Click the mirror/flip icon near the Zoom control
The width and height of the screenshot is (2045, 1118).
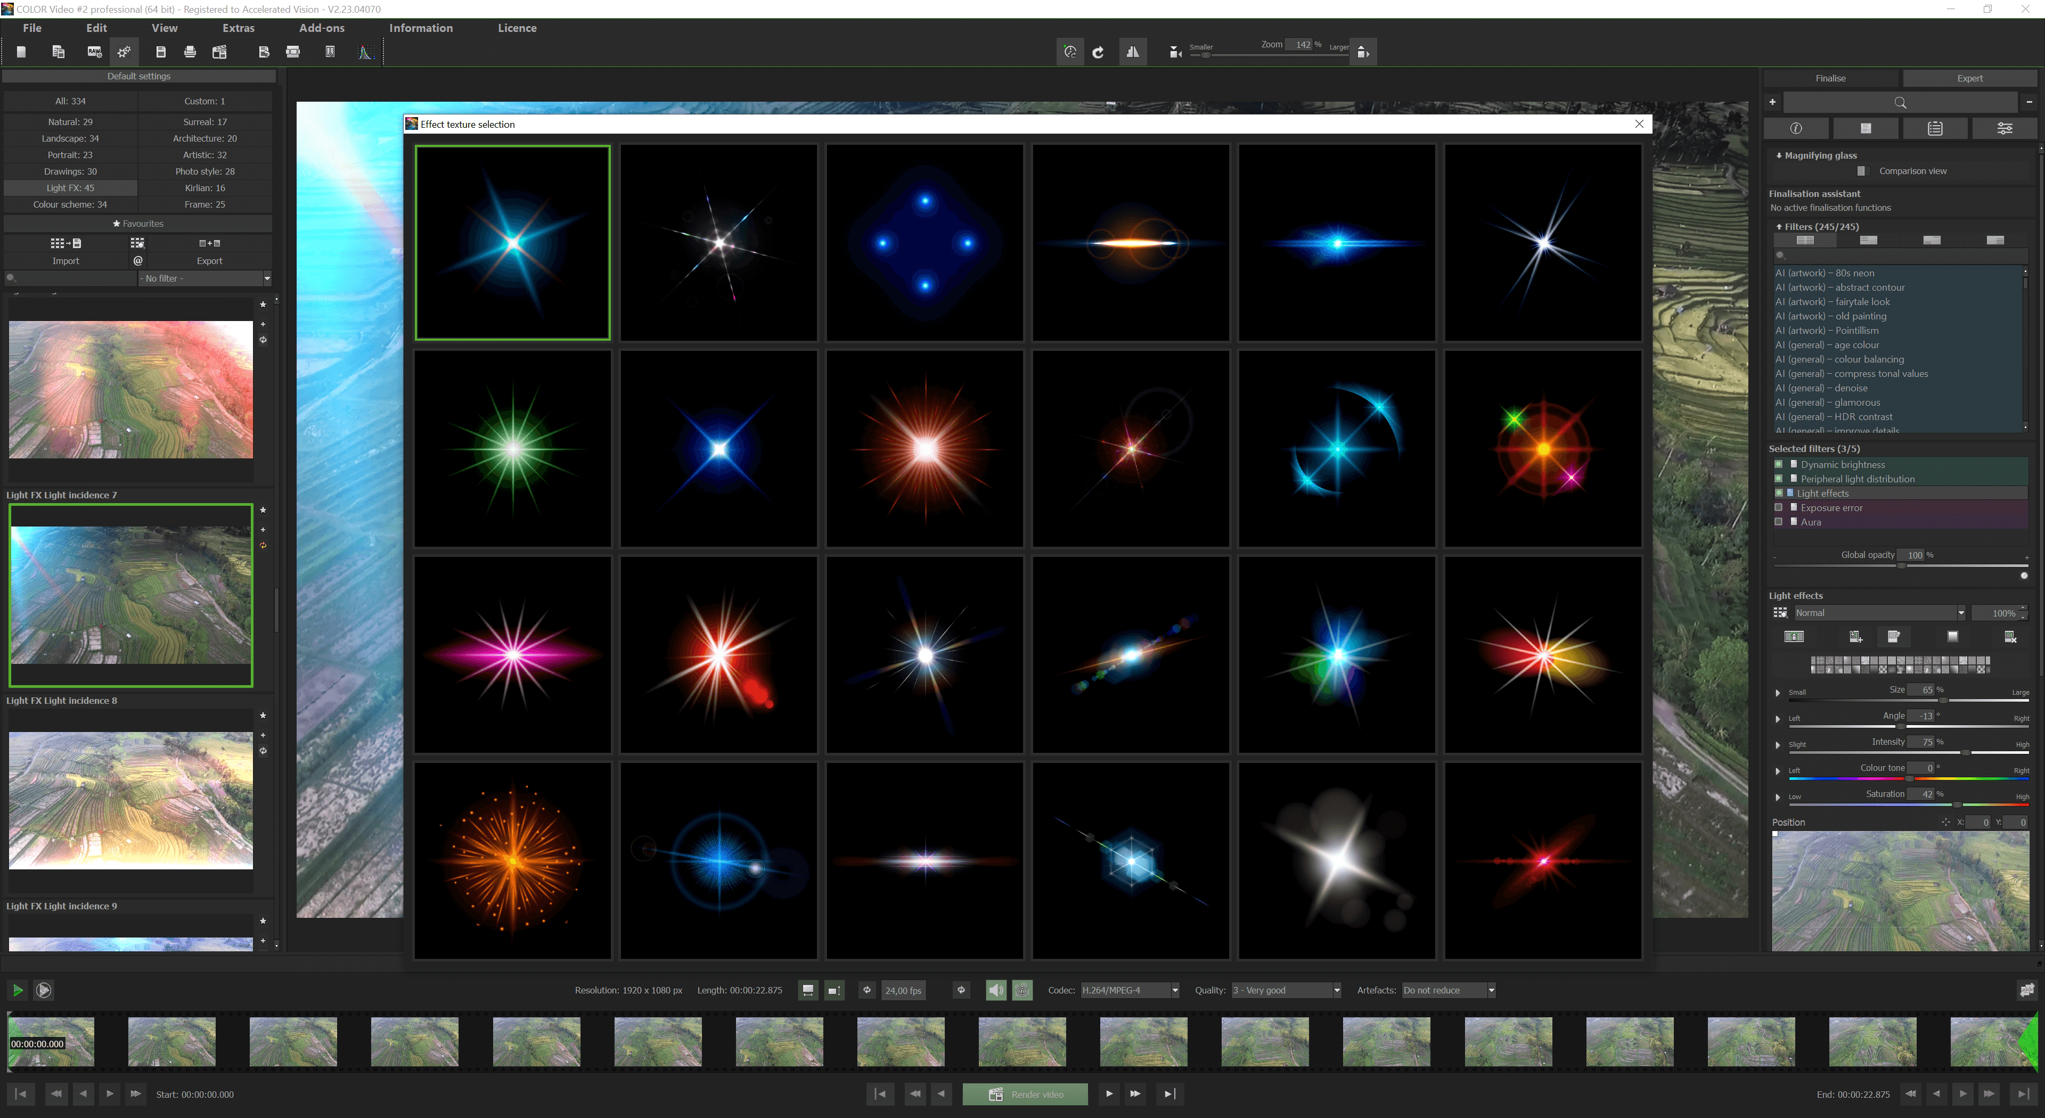[1133, 52]
